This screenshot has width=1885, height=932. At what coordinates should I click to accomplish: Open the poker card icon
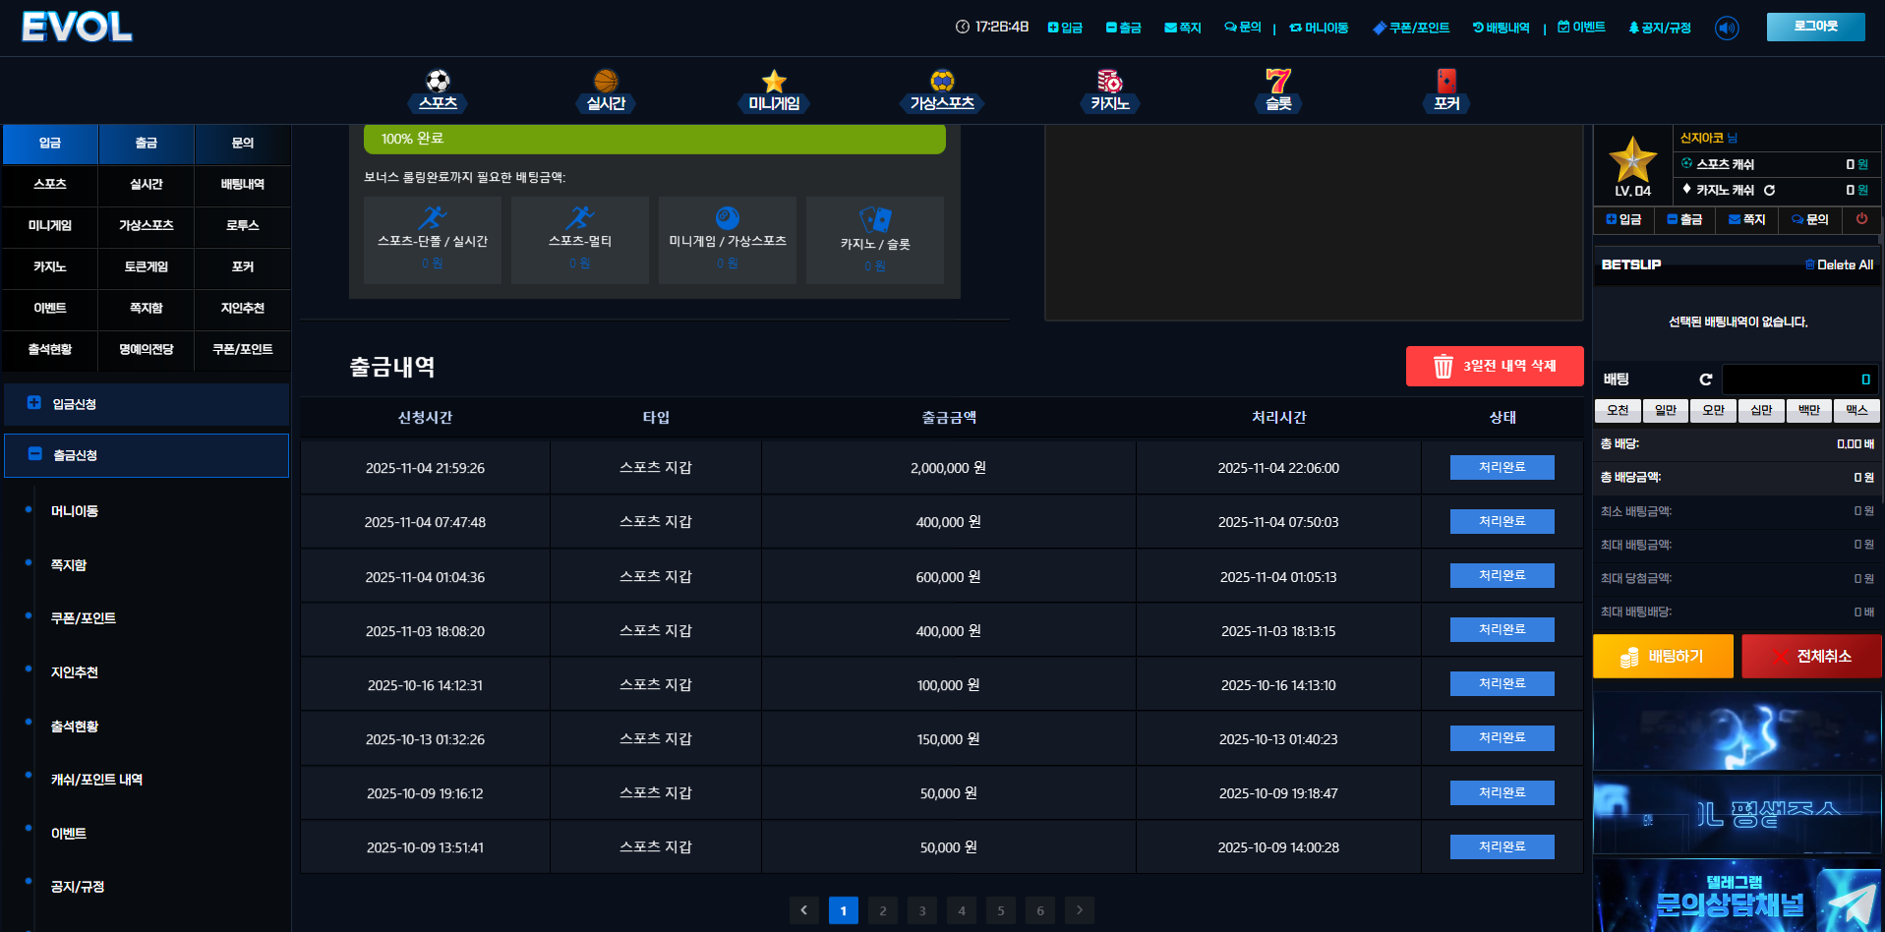point(1445,82)
